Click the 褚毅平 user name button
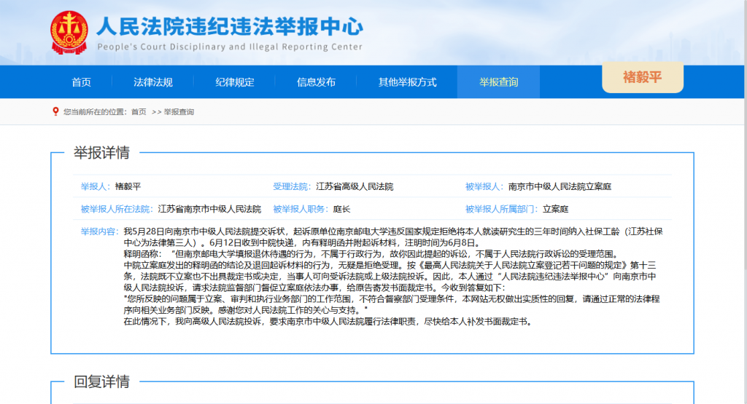The width and height of the screenshot is (747, 404). pos(643,77)
